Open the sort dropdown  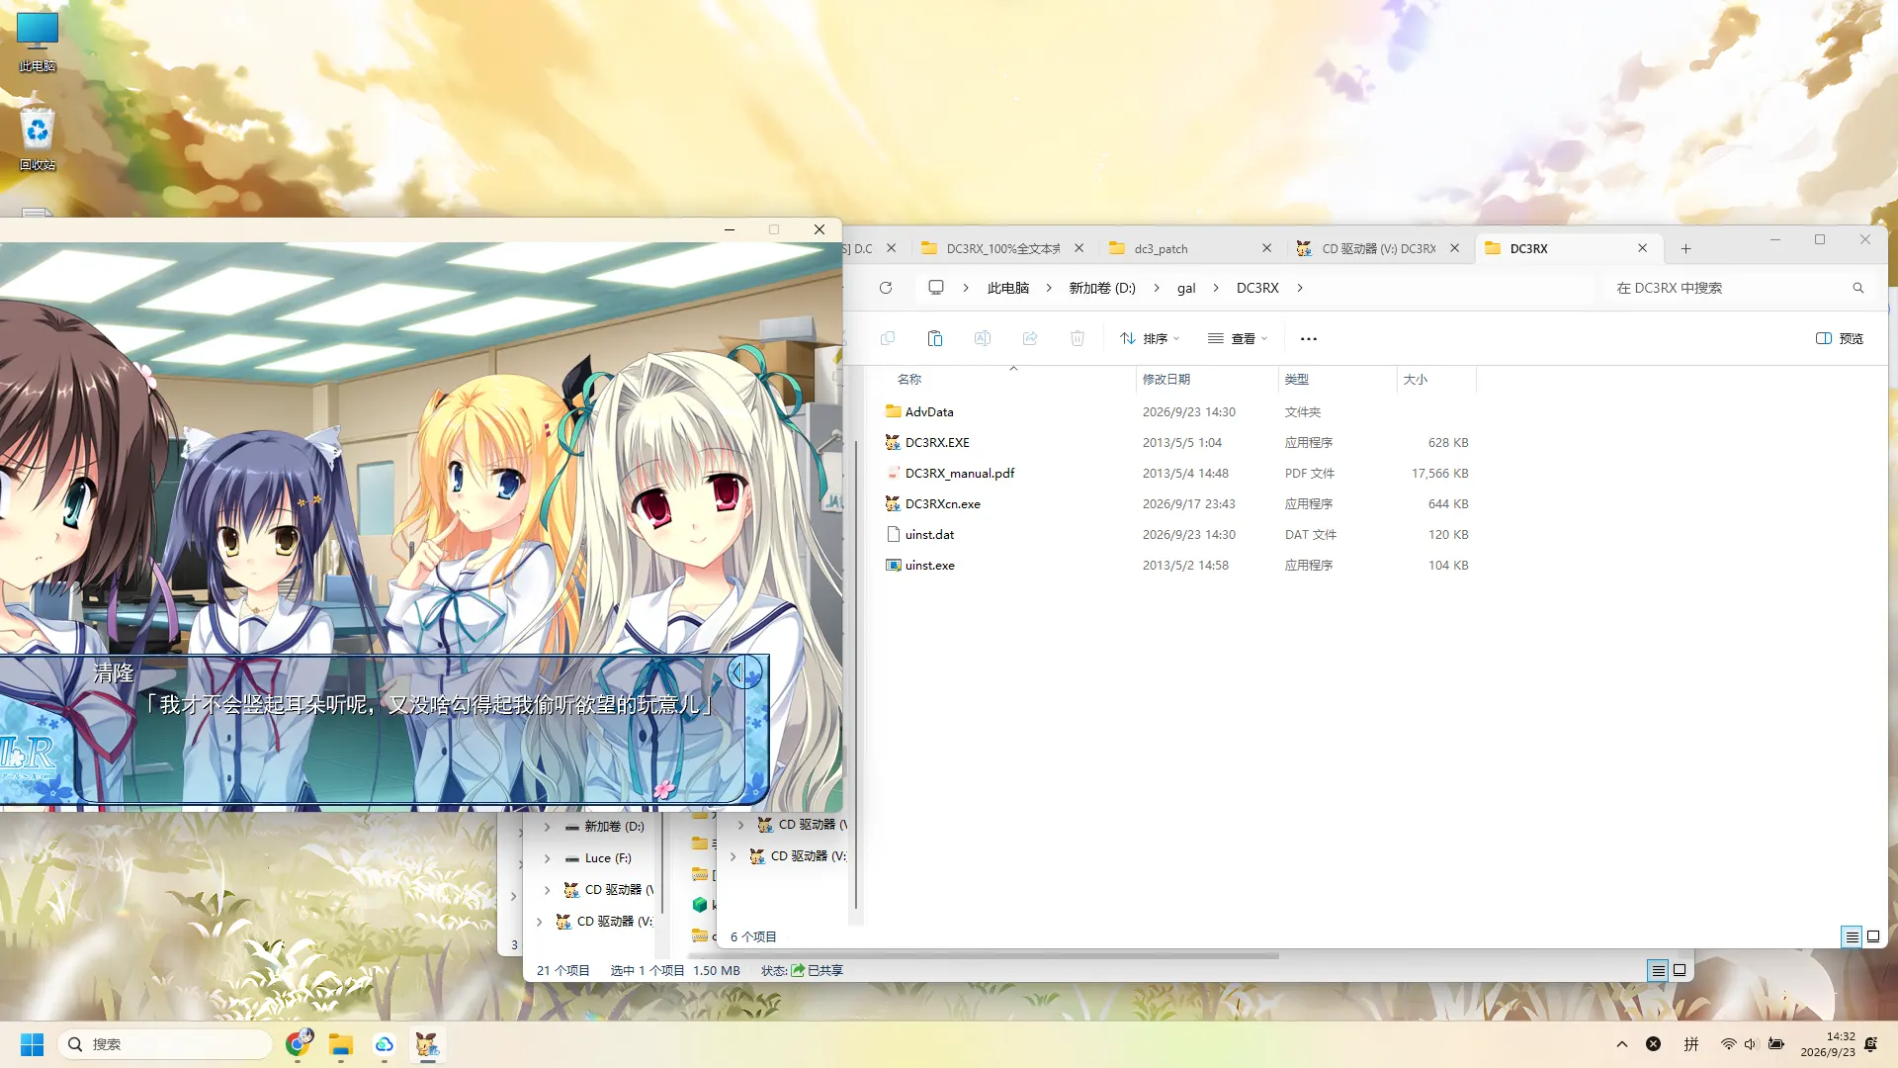[1150, 338]
